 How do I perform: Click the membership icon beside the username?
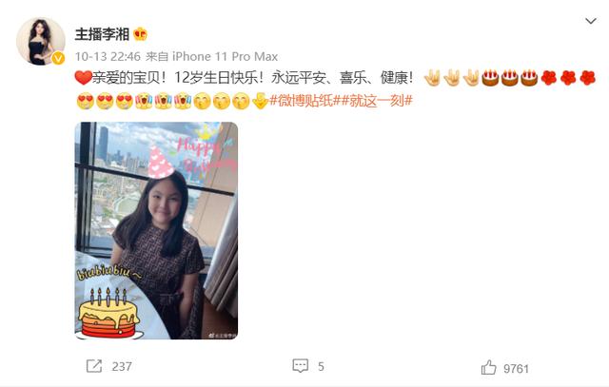pyautogui.click(x=140, y=34)
